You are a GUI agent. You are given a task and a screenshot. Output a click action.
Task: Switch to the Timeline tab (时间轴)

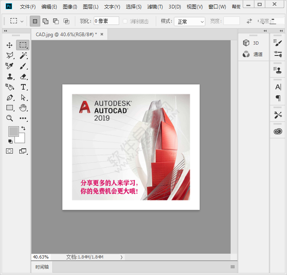pos(42,267)
